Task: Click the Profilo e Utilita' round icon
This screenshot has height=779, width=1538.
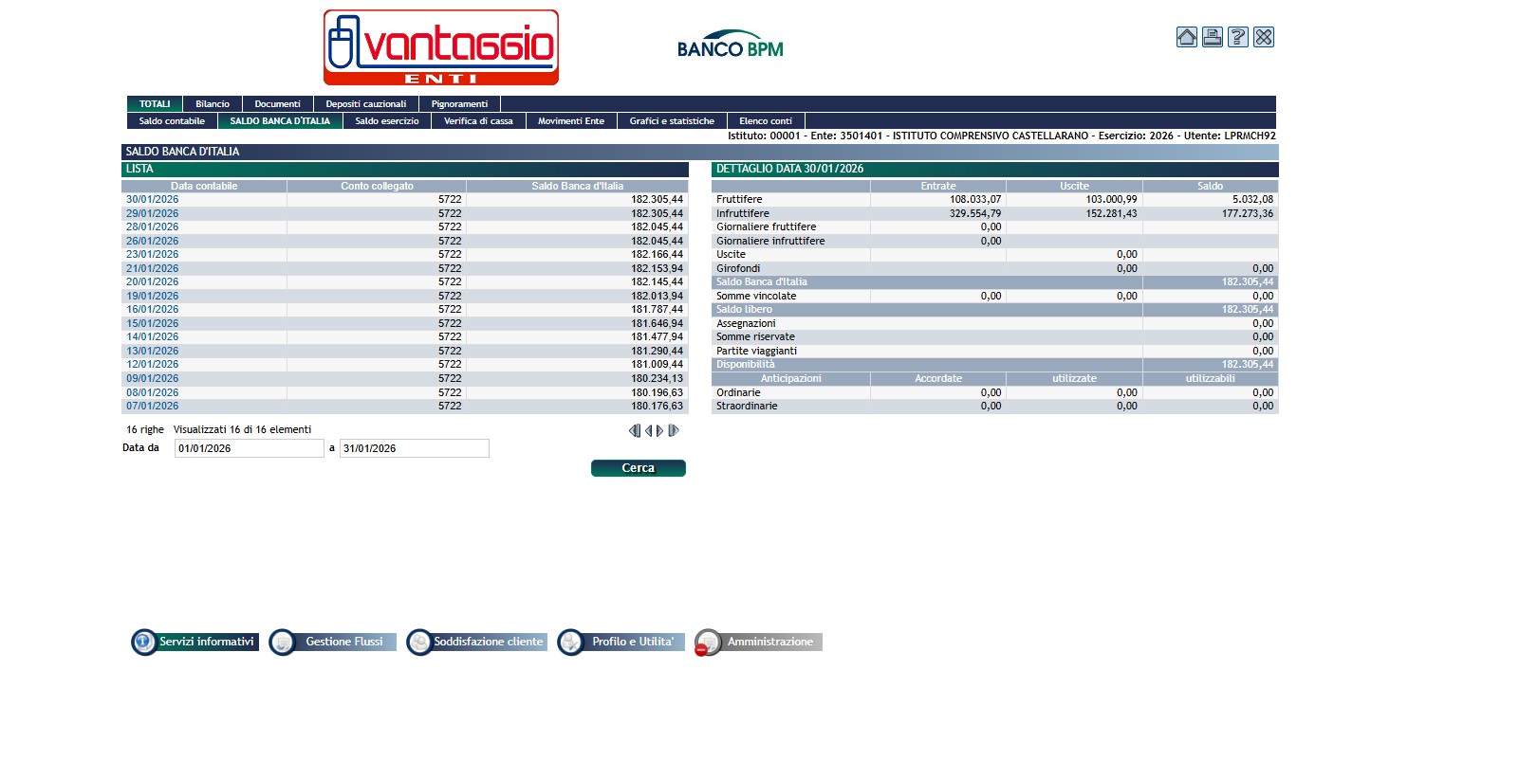Action: click(570, 642)
